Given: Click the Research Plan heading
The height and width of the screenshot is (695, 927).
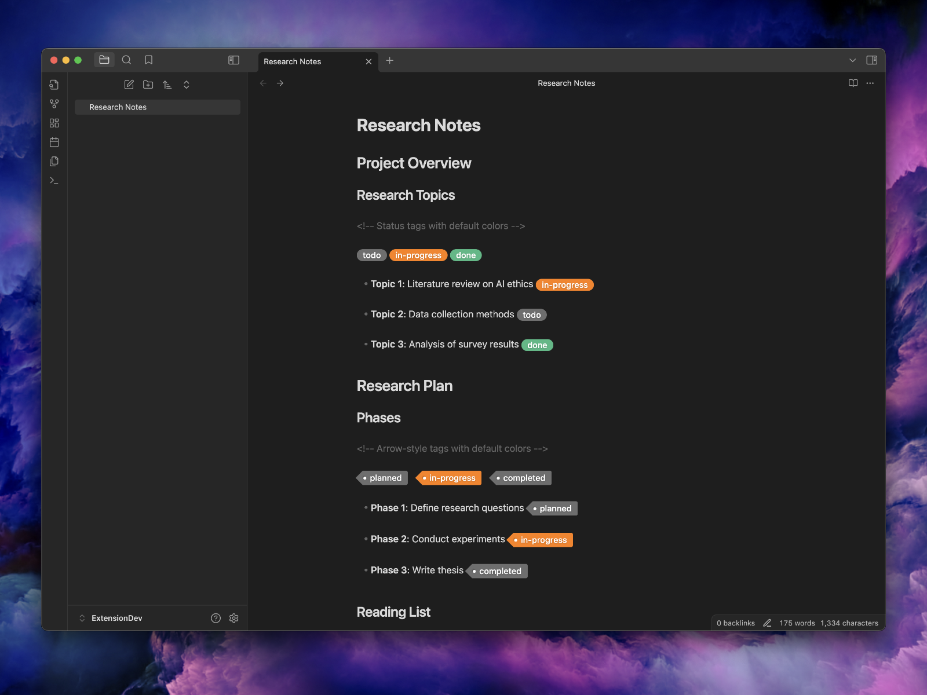Looking at the screenshot, I should pyautogui.click(x=405, y=386).
